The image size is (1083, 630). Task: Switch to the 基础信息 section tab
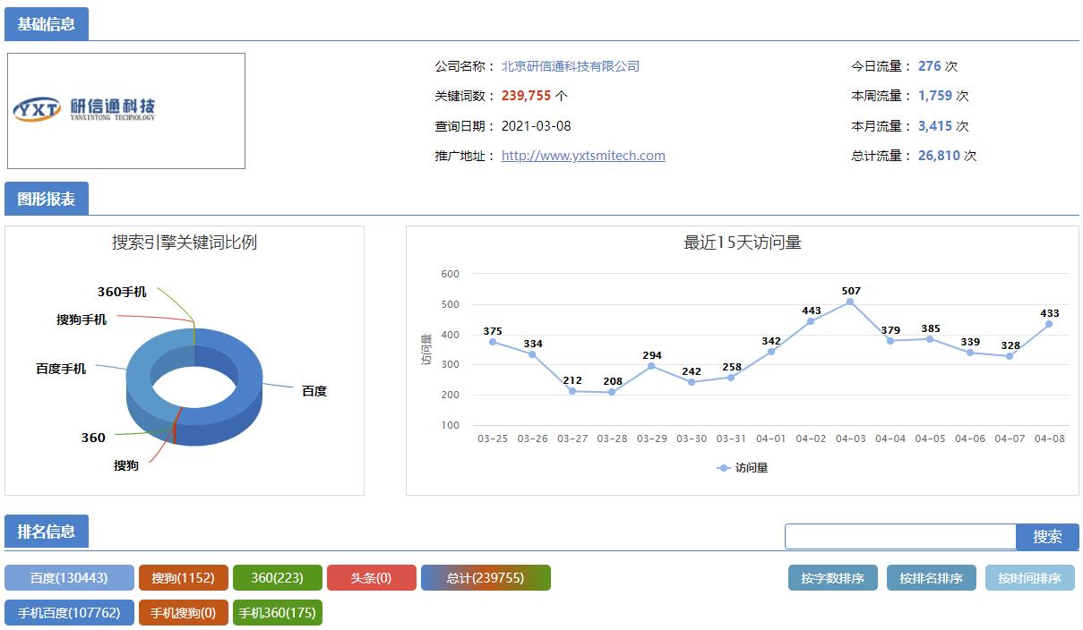click(x=47, y=24)
